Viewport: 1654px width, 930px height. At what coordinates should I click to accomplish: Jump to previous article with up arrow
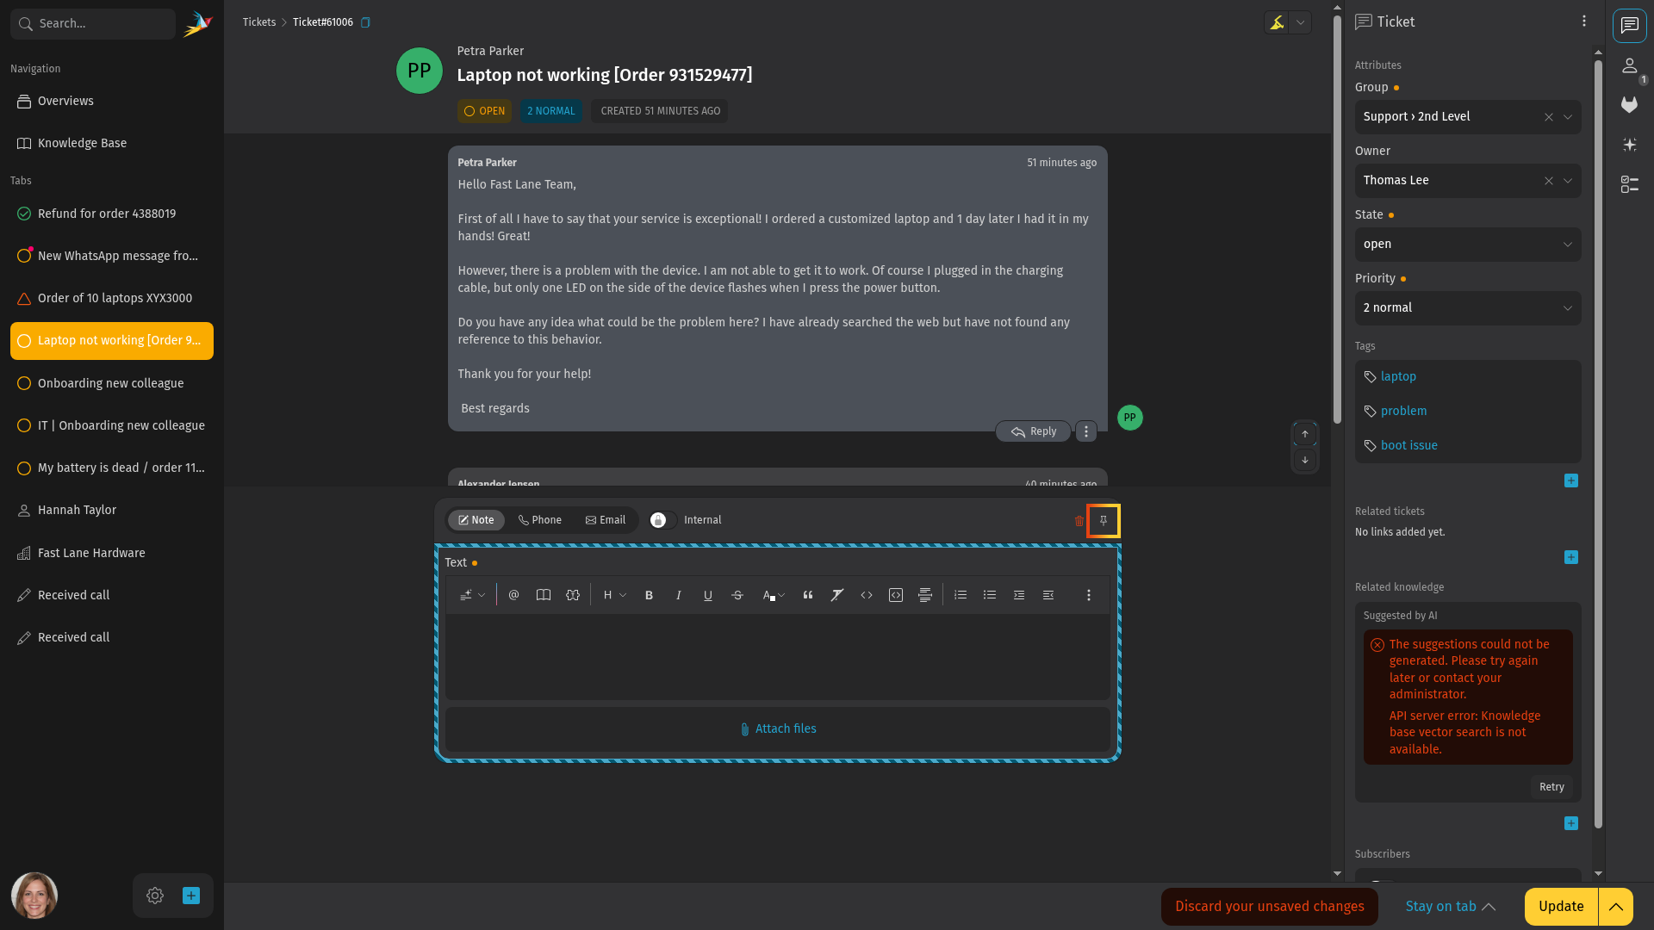pos(1305,434)
